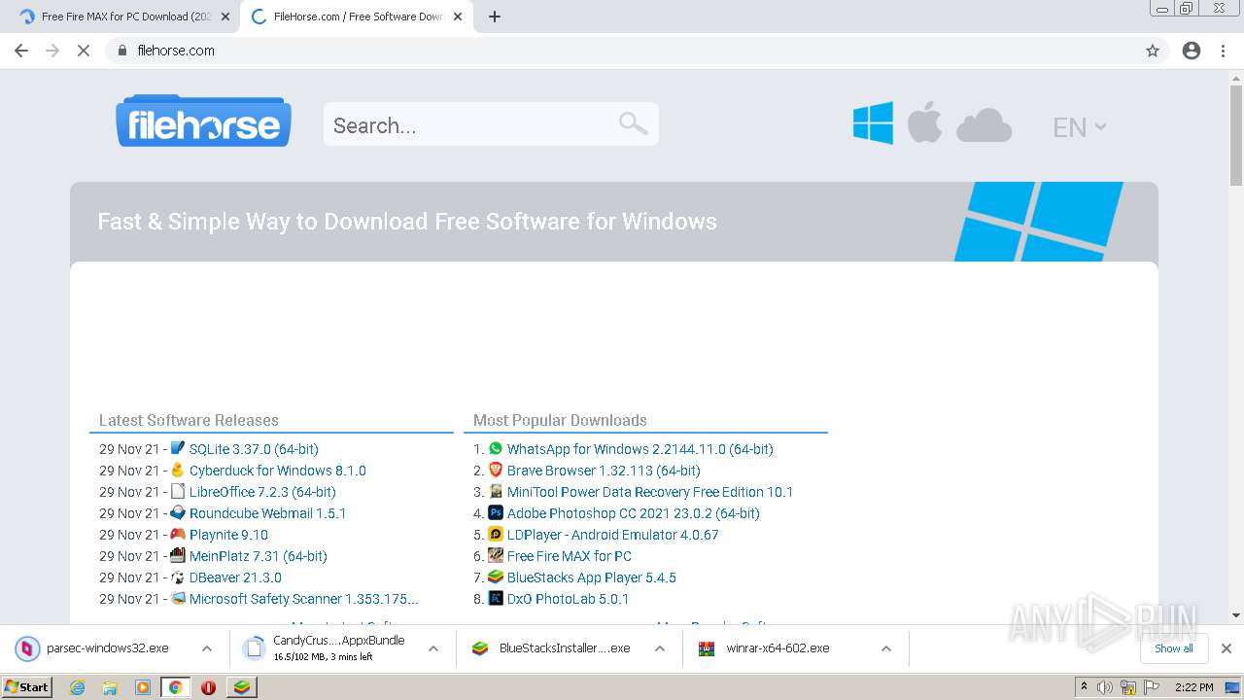Open LibreOffice 7.2.3 (64-bit) link

click(x=262, y=492)
